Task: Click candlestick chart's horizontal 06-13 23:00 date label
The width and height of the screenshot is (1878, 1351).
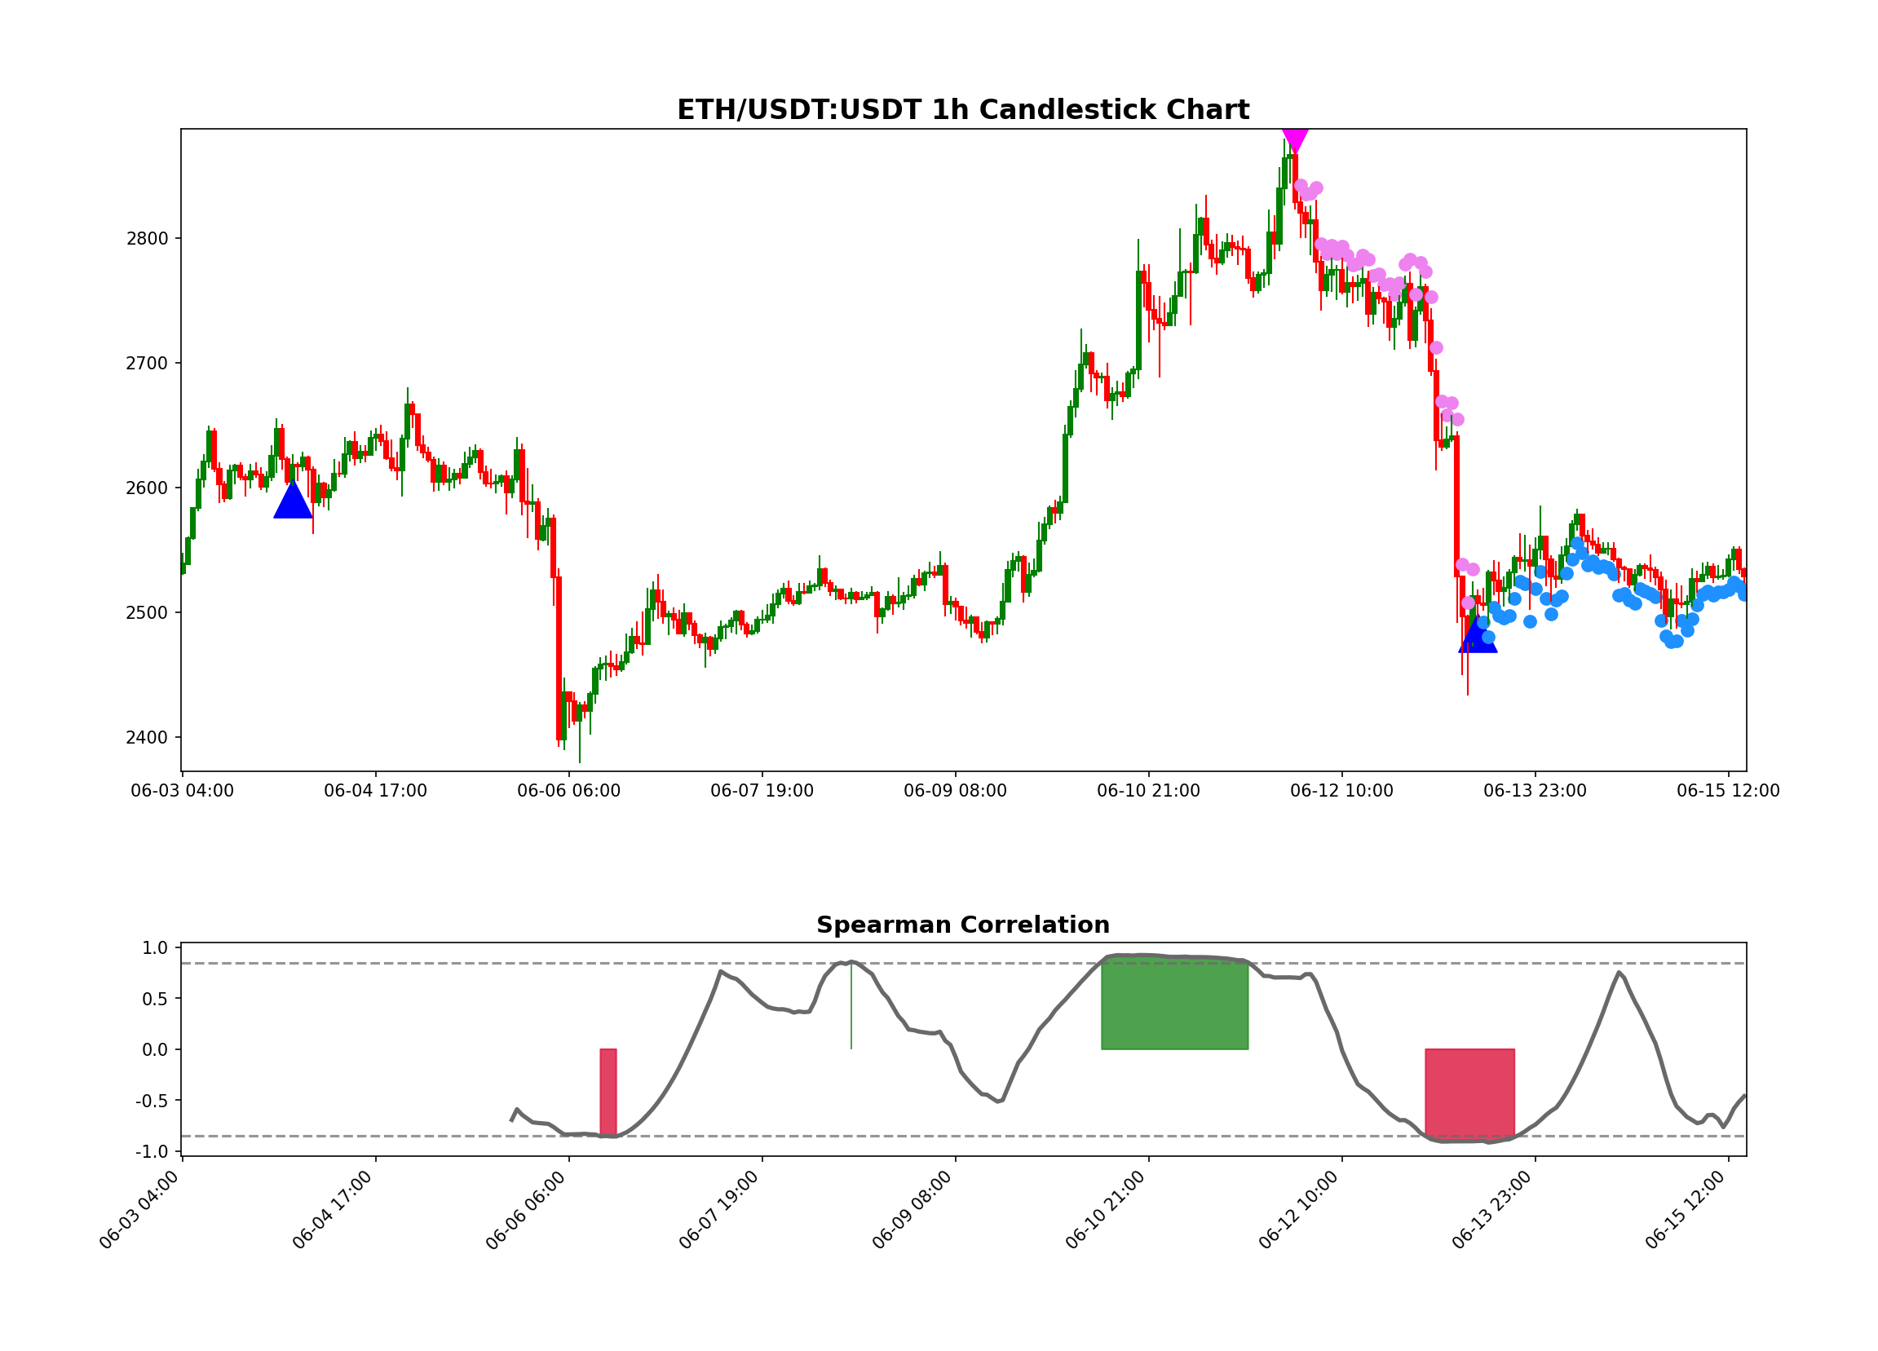Action: (1536, 792)
